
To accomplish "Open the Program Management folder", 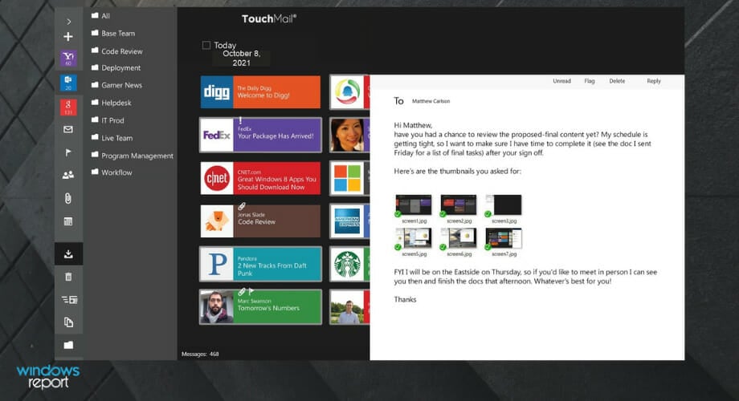I will click(133, 156).
